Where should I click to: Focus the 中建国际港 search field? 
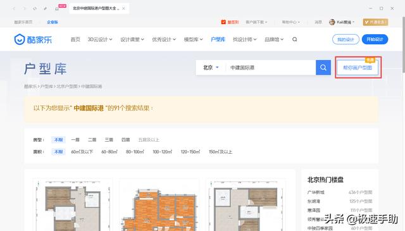pos(271,68)
